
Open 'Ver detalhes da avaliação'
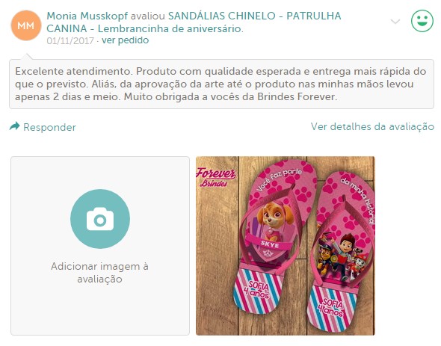372,126
